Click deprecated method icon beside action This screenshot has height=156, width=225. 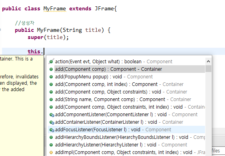tap(51, 61)
